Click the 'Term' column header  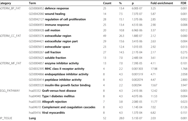[x=32, y=3]
